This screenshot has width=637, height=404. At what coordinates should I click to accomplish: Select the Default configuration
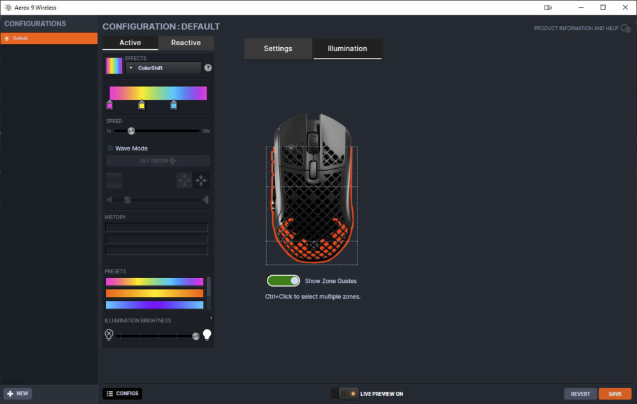point(49,38)
